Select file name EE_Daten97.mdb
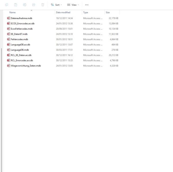Image resolution: width=173 pixels, height=172 pixels. (x=19, y=34)
